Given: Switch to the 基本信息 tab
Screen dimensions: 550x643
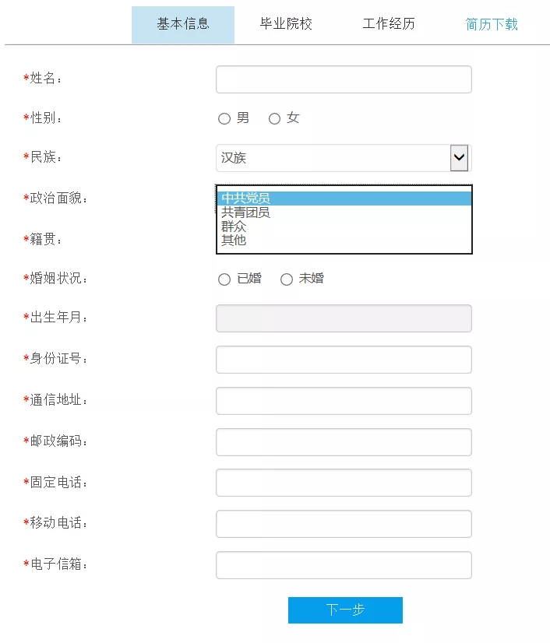Looking at the screenshot, I should tap(183, 24).
